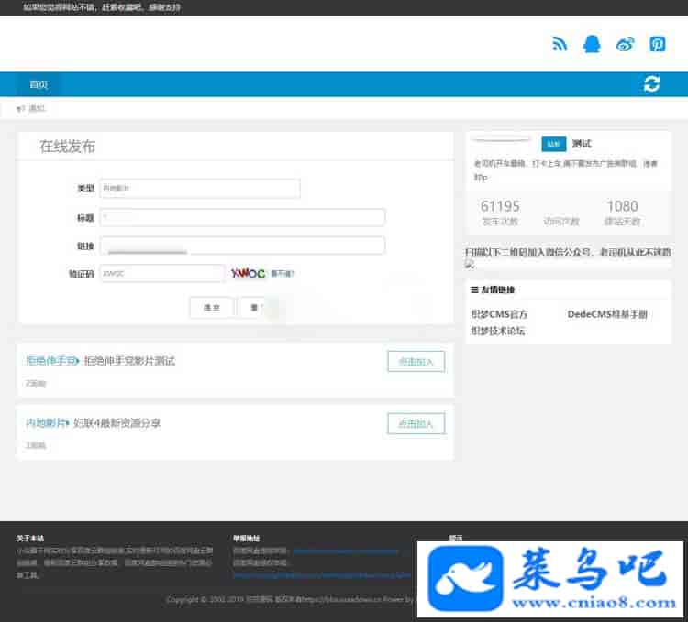Focus the 链接 link input field
Viewport: 688px width, 622px height.
click(242, 246)
